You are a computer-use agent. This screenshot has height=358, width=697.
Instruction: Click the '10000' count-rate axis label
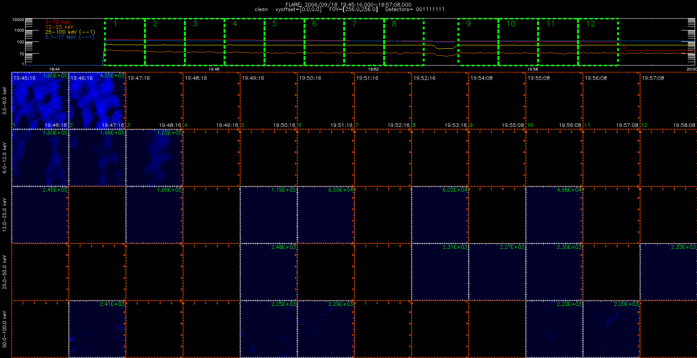click(18, 20)
